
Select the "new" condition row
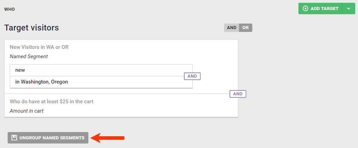click(101, 70)
